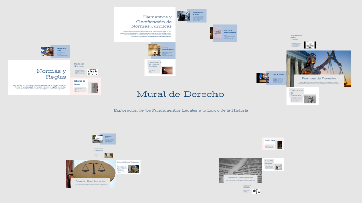Open the gavel-and-flag subtopic above Normas y Reglas

point(56,52)
